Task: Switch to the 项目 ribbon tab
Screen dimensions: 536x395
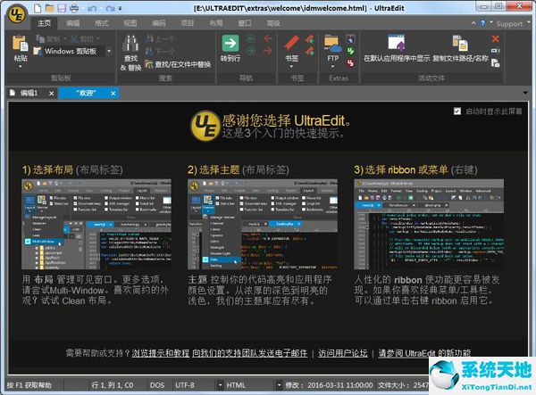Action: (x=188, y=23)
